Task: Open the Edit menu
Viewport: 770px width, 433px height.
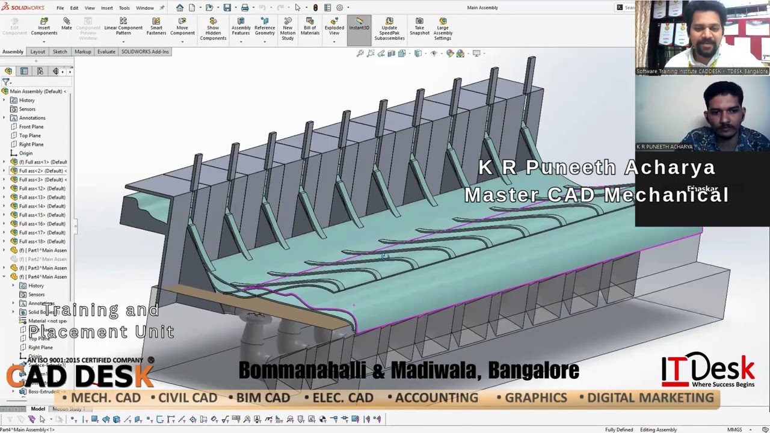Action: coord(74,8)
